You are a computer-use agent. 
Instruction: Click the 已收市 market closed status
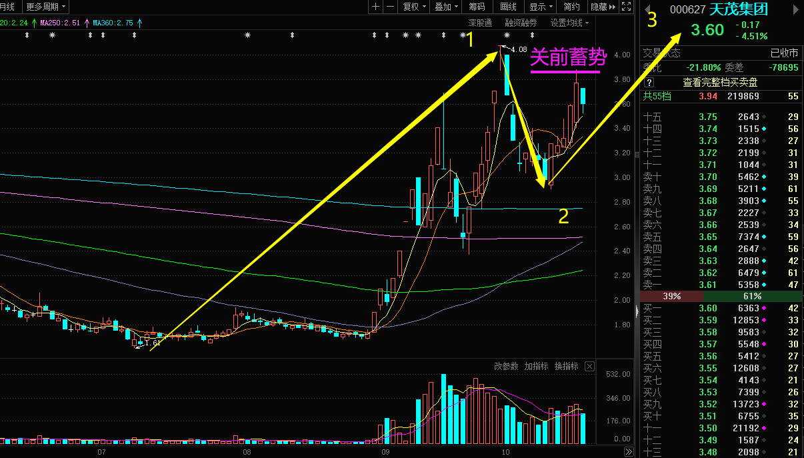785,53
